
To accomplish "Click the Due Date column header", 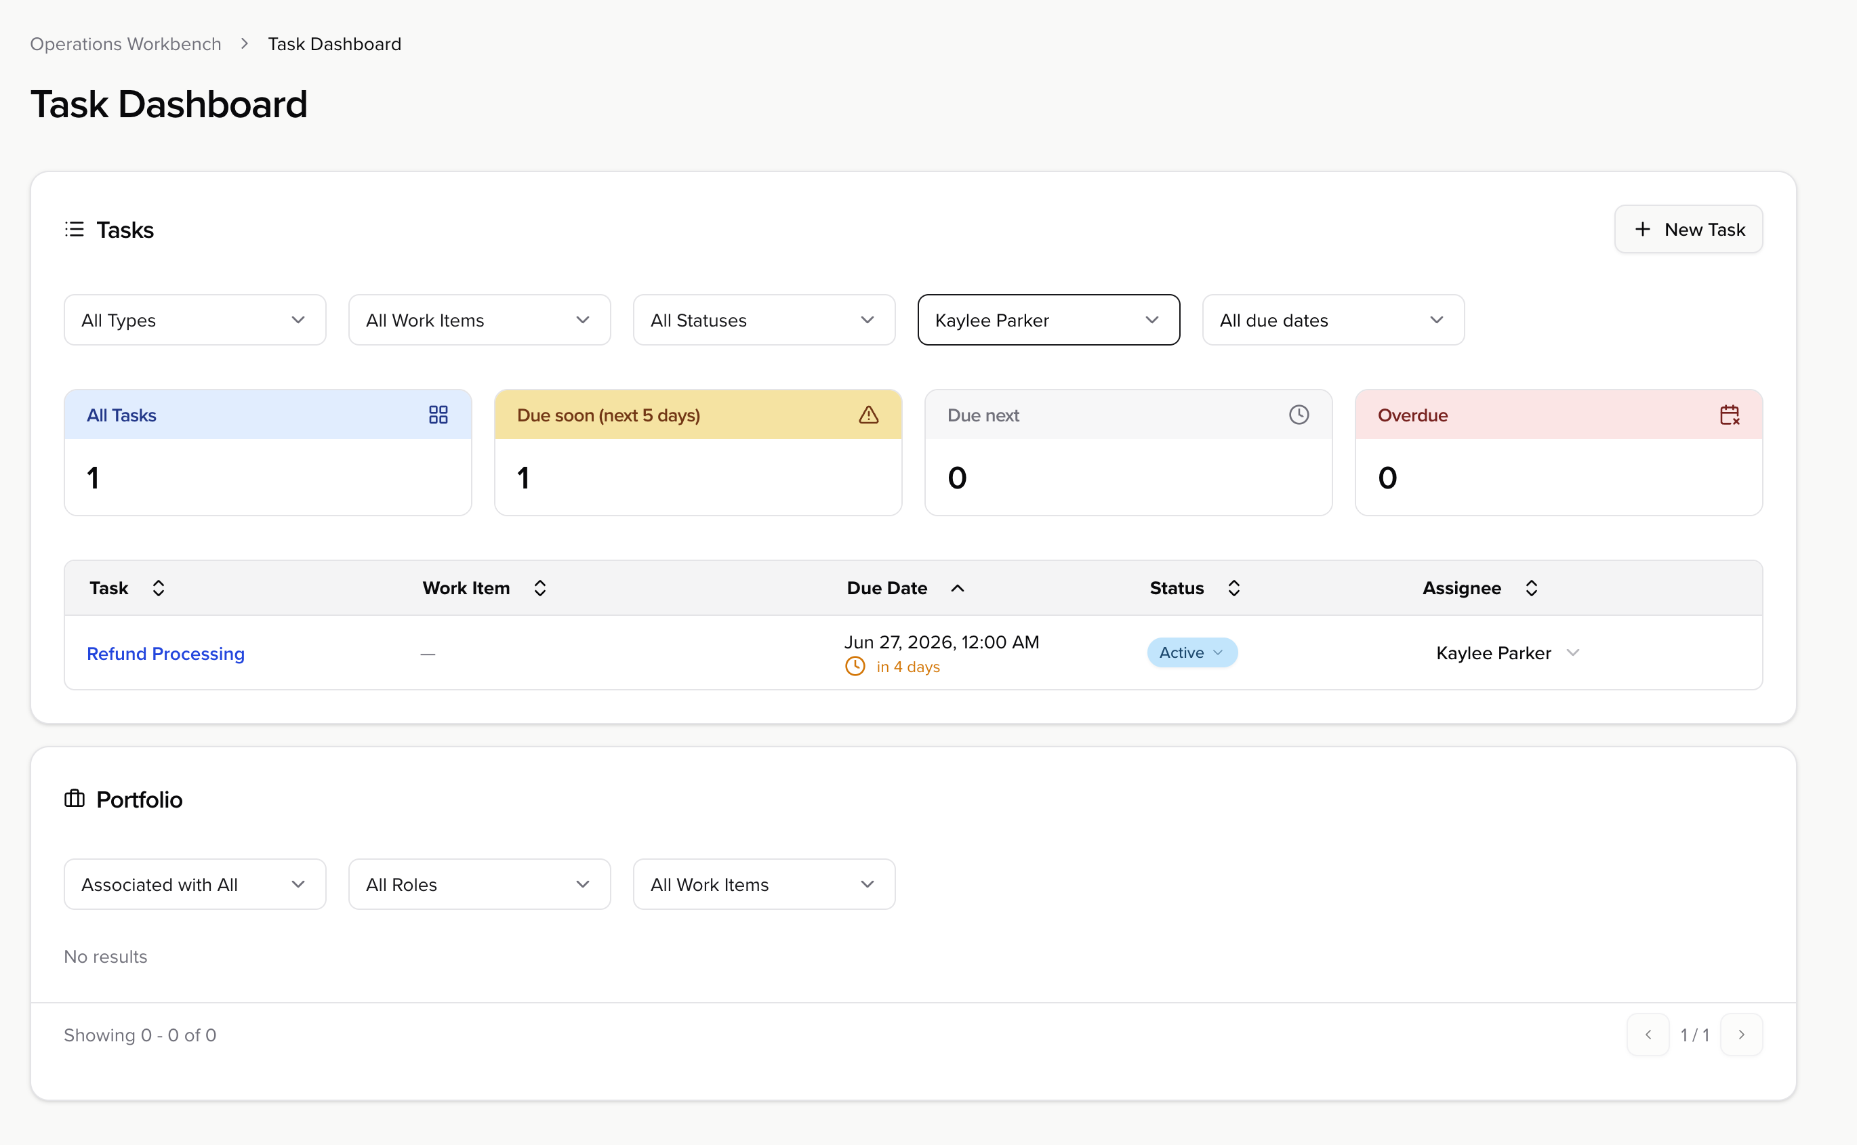I will tap(887, 588).
